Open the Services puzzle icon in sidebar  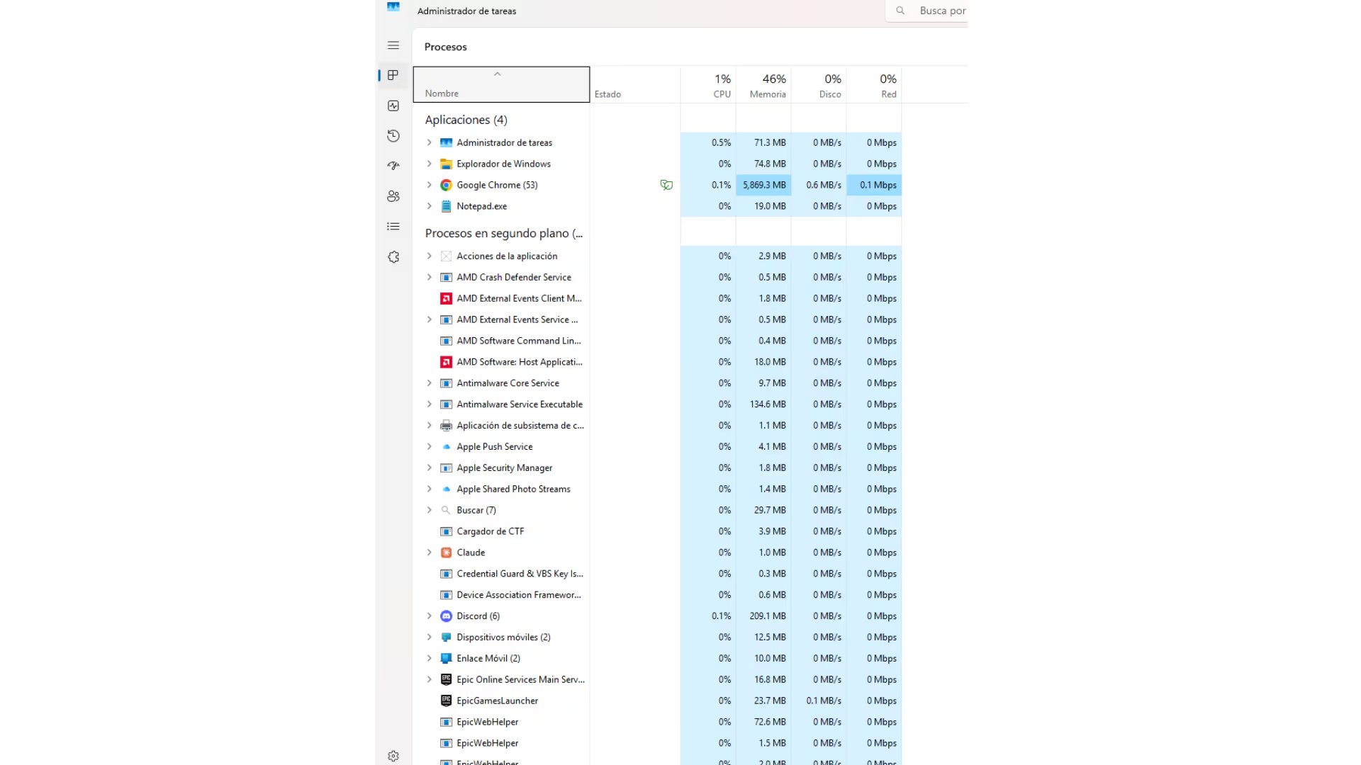(393, 257)
